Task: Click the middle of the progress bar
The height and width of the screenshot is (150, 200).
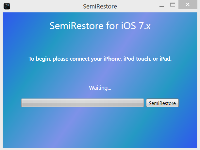Action: point(83,103)
